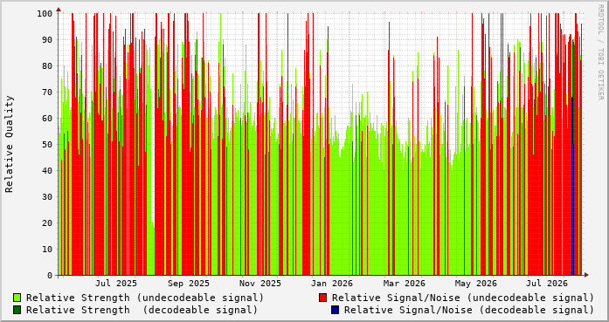Click the dark green decodeable strength swatch
The width and height of the screenshot is (609, 322).
pos(17,310)
